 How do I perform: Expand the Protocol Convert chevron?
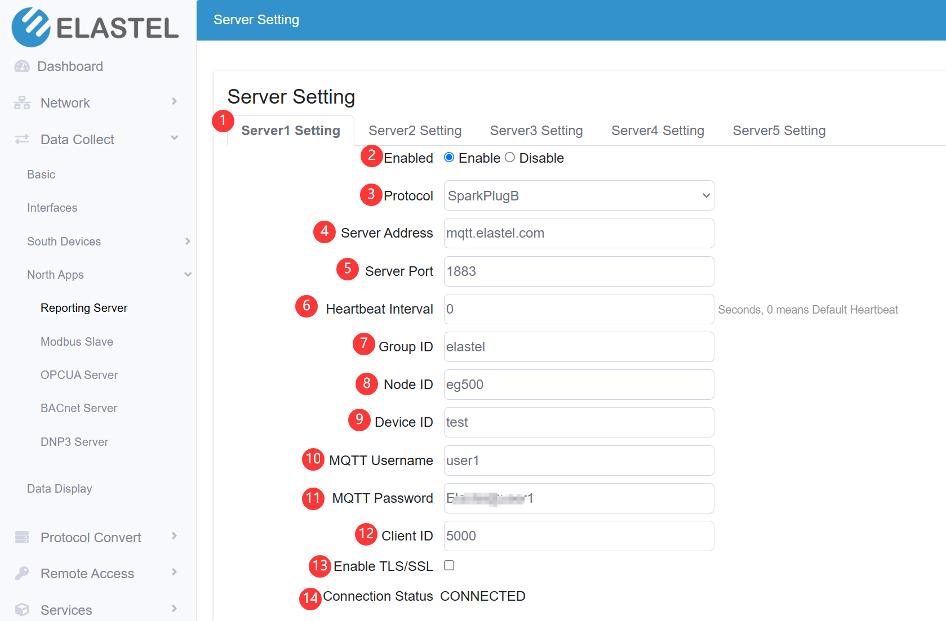point(174,536)
